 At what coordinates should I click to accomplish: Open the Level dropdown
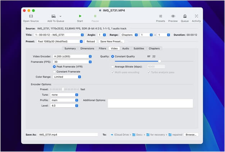[x=64, y=106]
